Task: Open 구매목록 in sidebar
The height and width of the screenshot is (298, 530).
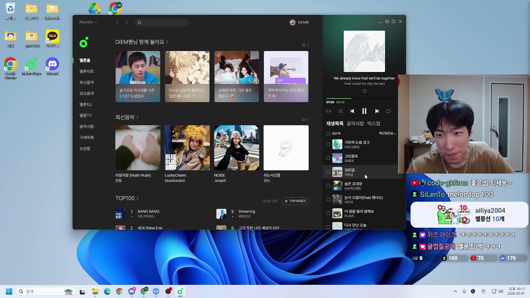Action: point(87,137)
